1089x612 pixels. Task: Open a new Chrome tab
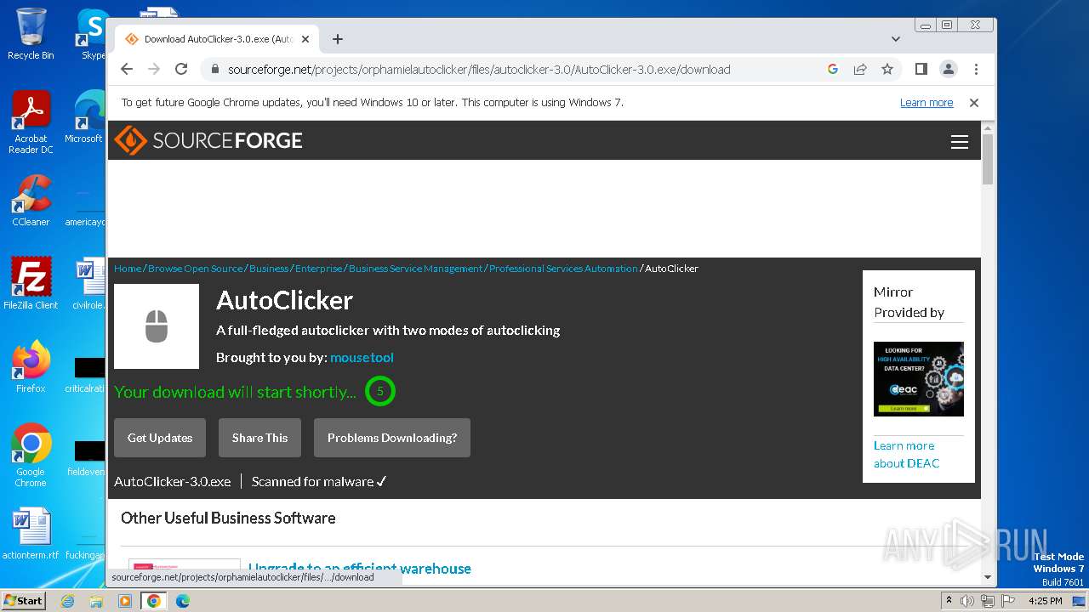338,39
